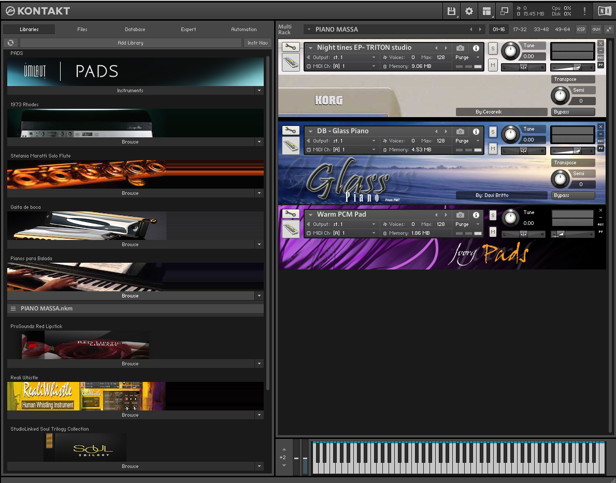
Task: Show info for Night tines EP instrument
Action: (476, 48)
